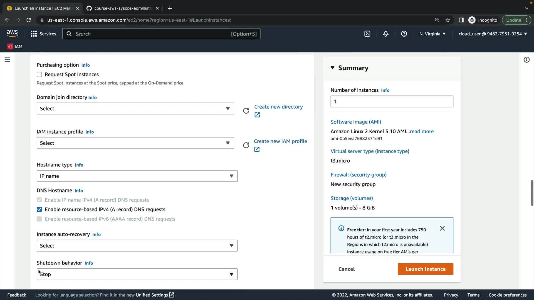Open AWS CloudShell terminal icon
534x300 pixels.
pyautogui.click(x=367, y=34)
